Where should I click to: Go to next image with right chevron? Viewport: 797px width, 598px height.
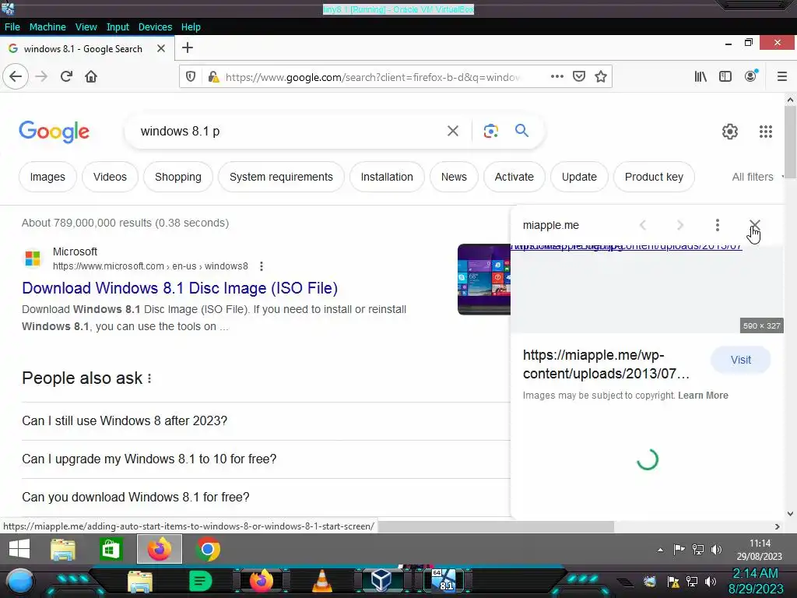pyautogui.click(x=680, y=225)
